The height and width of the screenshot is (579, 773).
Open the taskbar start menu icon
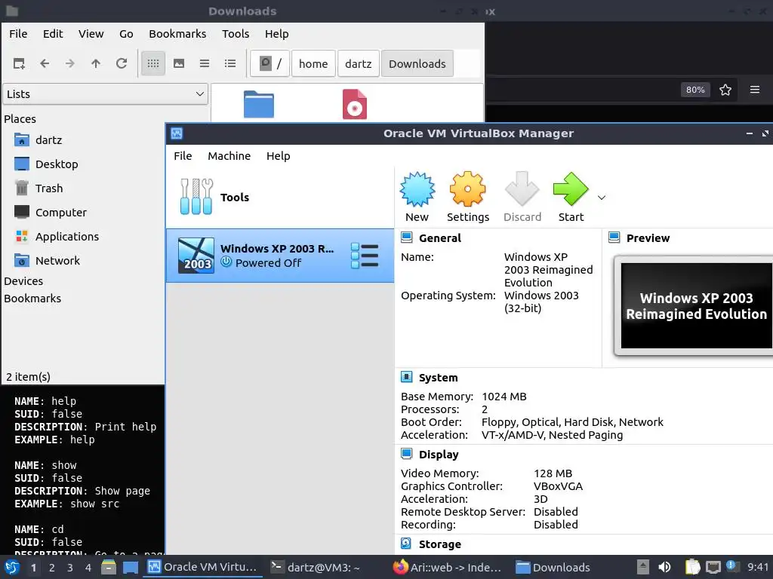click(x=12, y=568)
